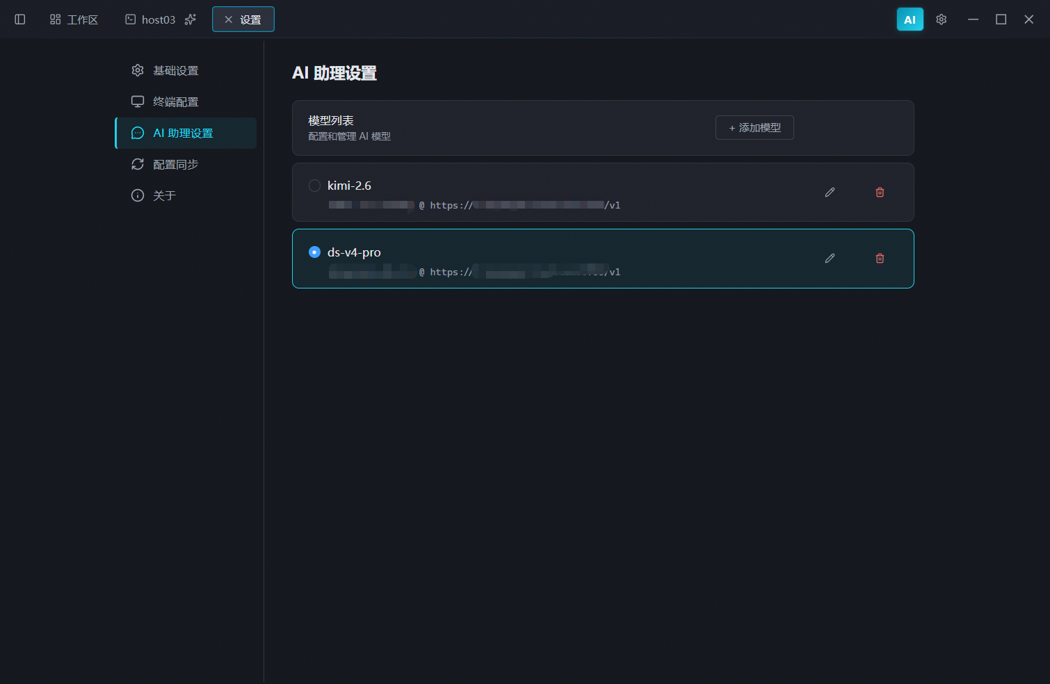
Task: Open the AI assistant button in title bar
Action: click(910, 19)
